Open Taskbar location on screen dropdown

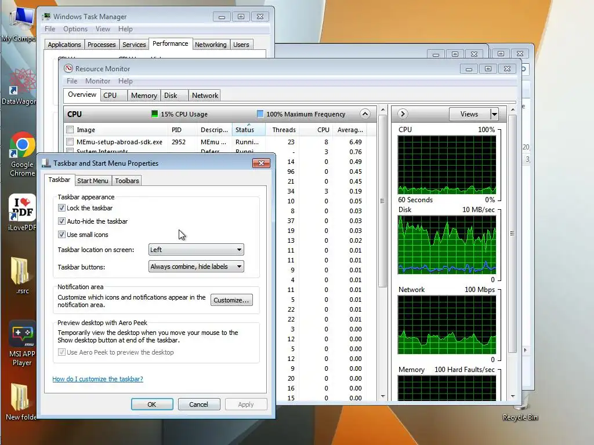click(x=196, y=249)
